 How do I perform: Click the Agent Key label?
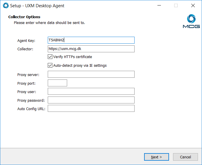[x=26, y=41]
